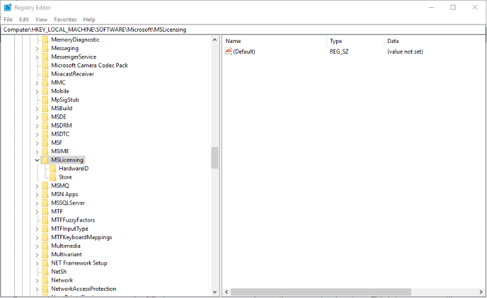Click the NET Framework Setup folder icon
Image resolution: width=487 pixels, height=298 pixels.
pos(45,263)
